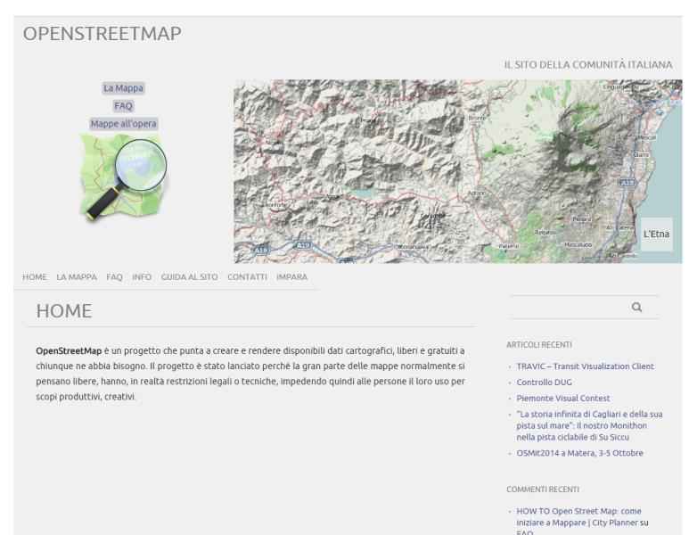Open the Controllo DUG article
Viewport: 697px width, 535px height.
coord(544,382)
